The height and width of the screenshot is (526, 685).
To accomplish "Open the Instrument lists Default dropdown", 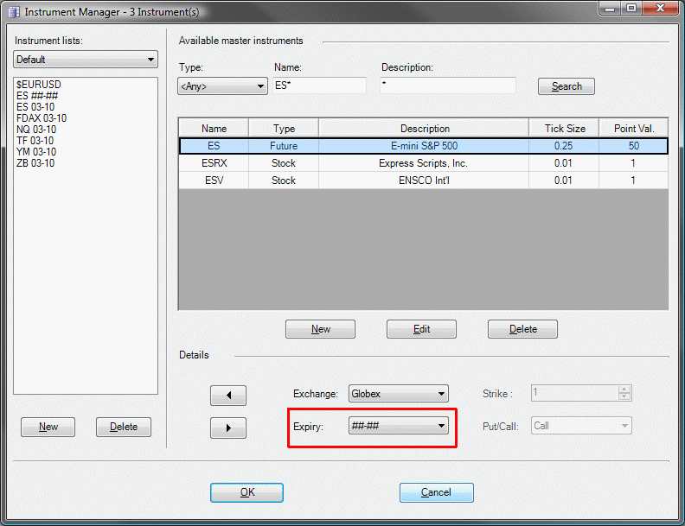I will click(86, 60).
